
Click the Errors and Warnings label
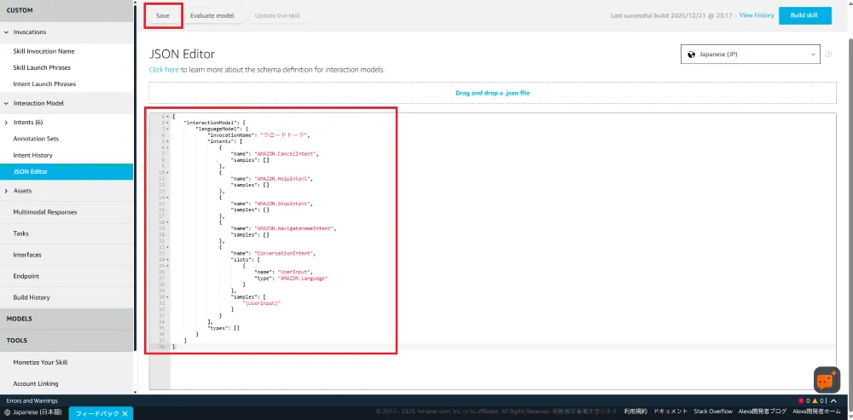[x=32, y=400]
